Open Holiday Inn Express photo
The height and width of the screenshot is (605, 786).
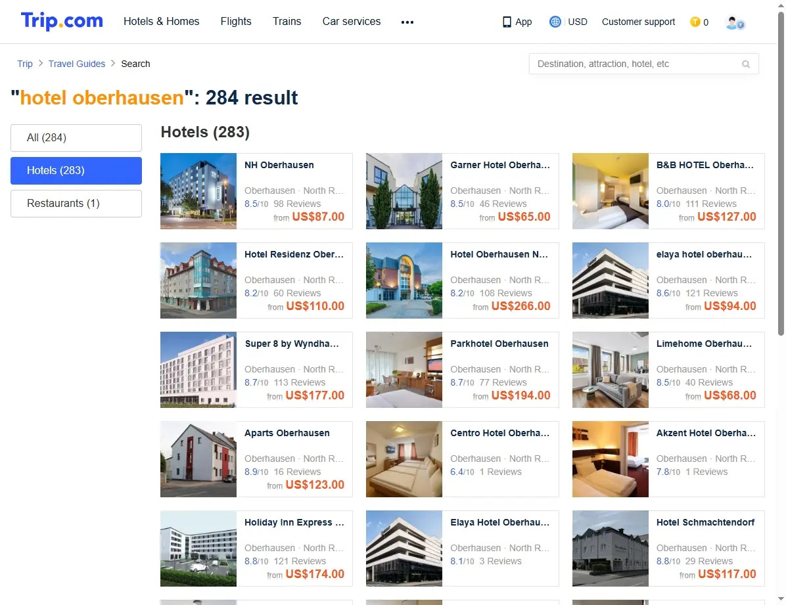click(x=198, y=549)
